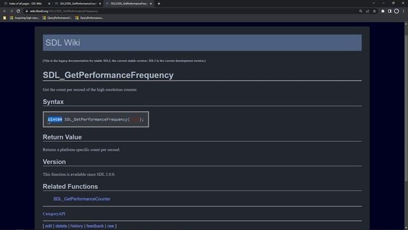Select the SDL_GetPerformanceFrequency tab
This screenshot has width=408, height=230.
(129, 4)
